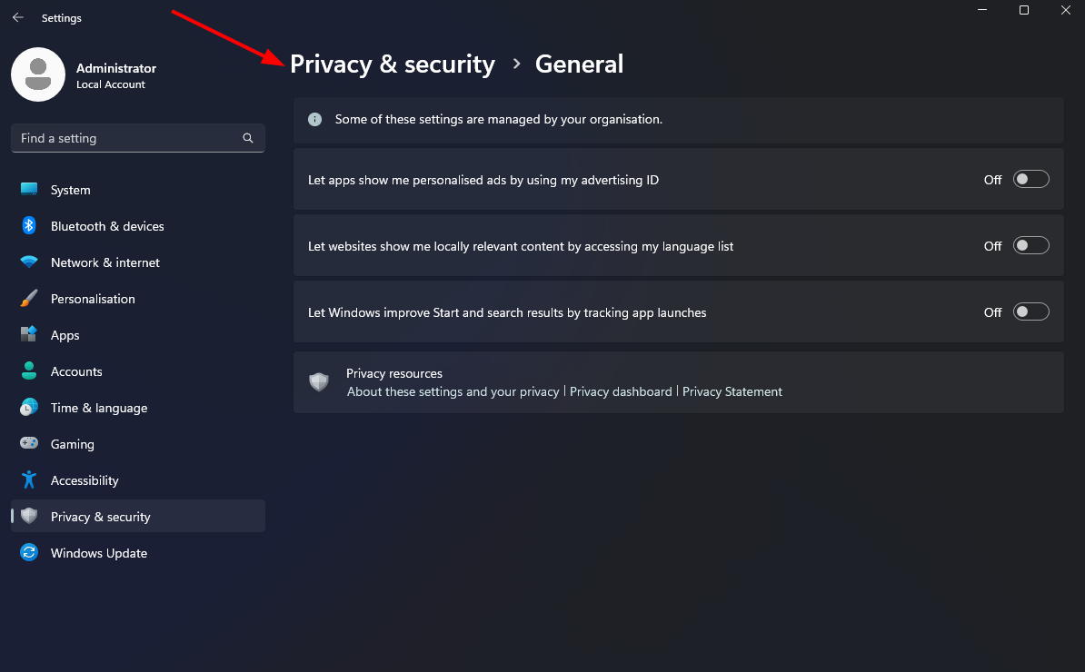Click the System monitor icon in sidebar
This screenshot has height=672, width=1085.
point(29,190)
